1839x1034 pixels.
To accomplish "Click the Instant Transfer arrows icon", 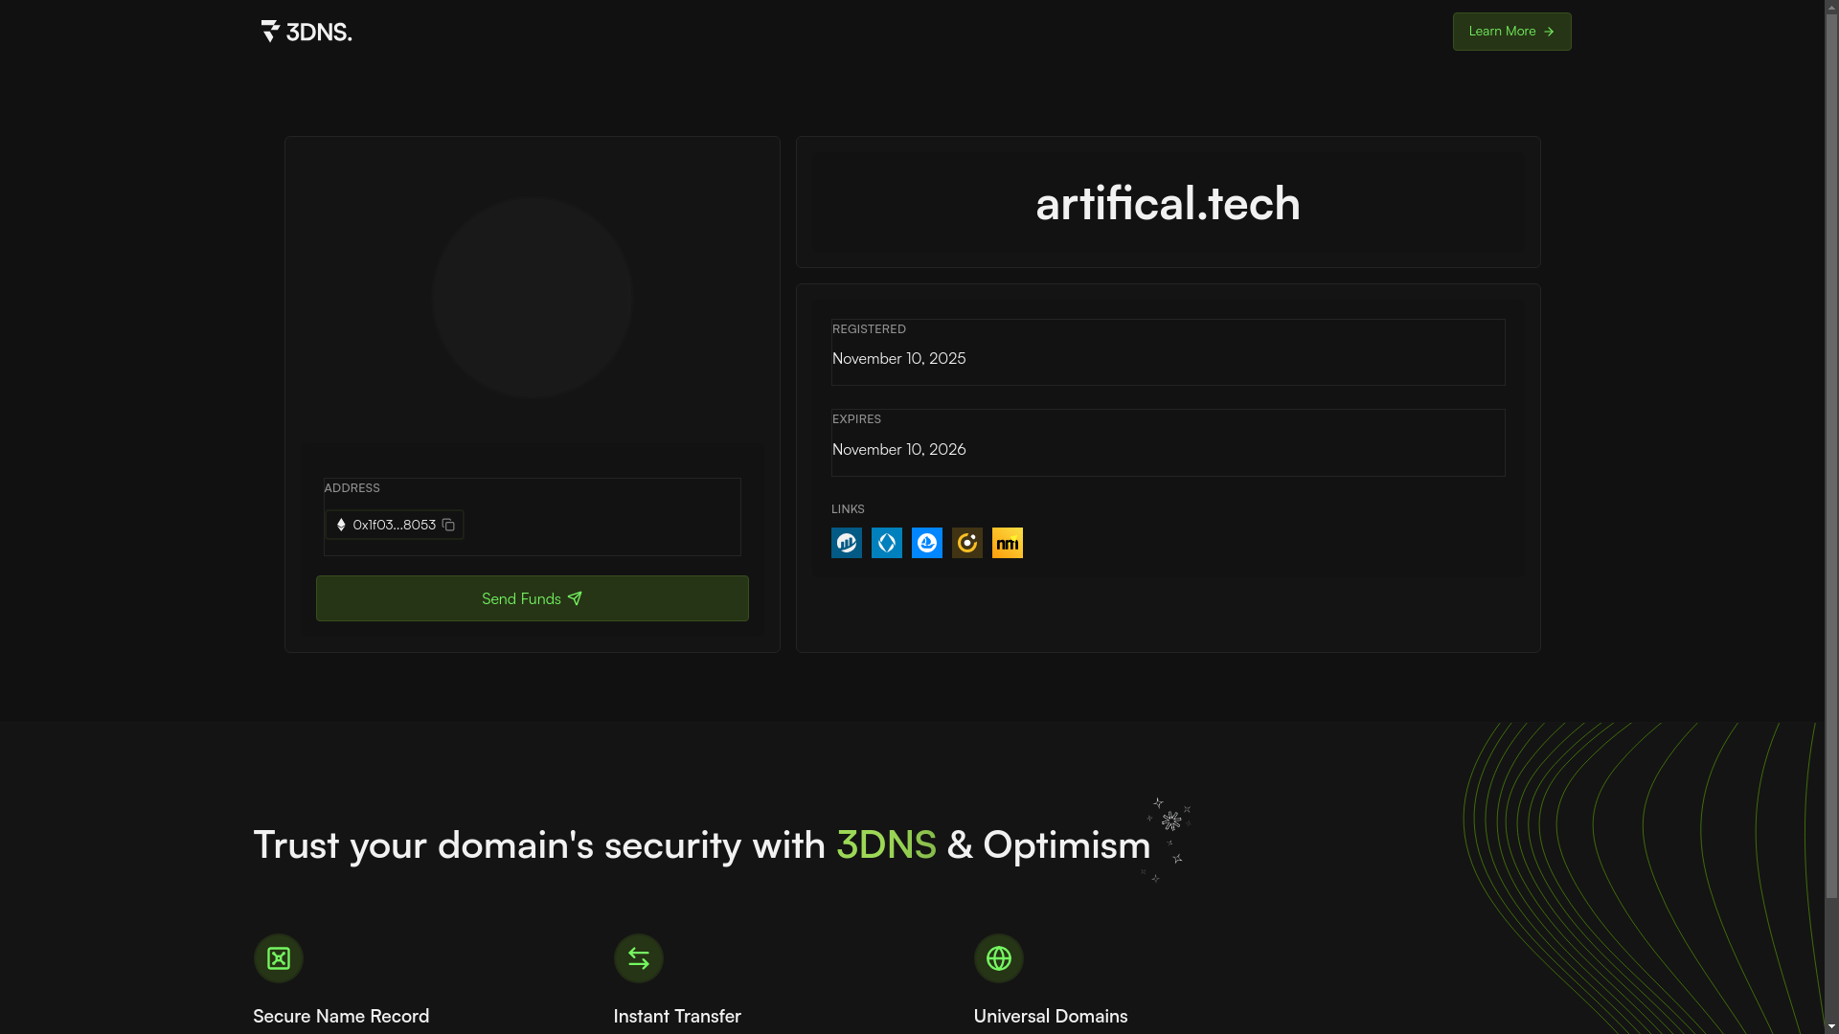I will pos(639,958).
